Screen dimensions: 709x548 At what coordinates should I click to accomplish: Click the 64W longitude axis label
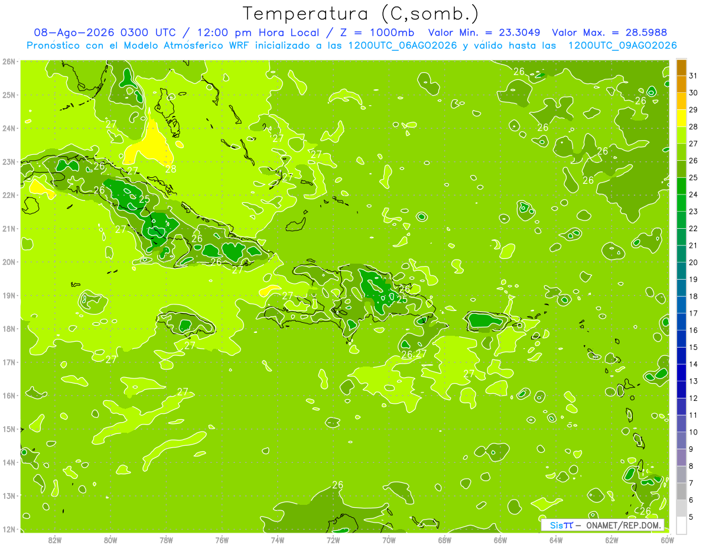pos(556,540)
